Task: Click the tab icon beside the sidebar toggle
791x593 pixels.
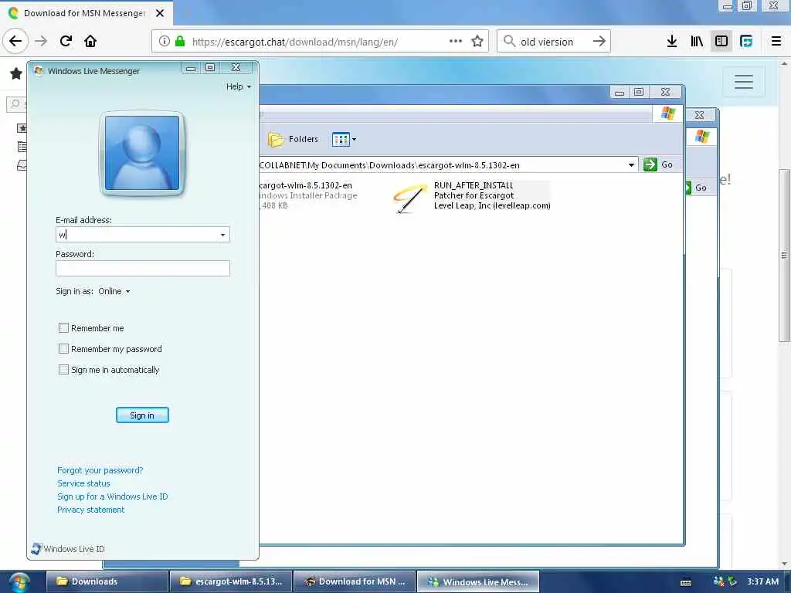Action: pos(746,42)
